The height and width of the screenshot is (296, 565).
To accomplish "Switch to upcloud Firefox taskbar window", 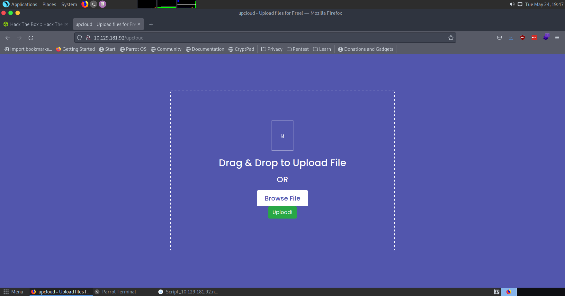I will click(61, 292).
